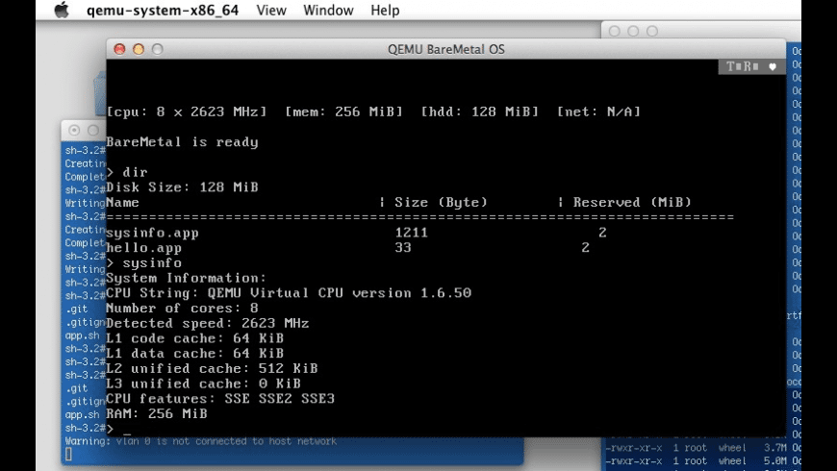837x471 pixels.
Task: Click the 5.0M file row in right terminal
Action: click(703, 460)
